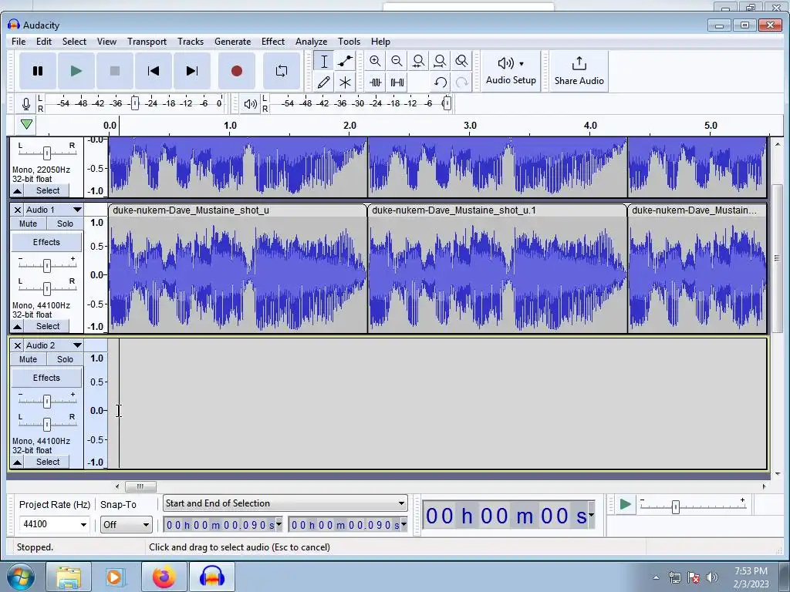Image resolution: width=790 pixels, height=592 pixels.
Task: Open the Tracks menu
Action: [191, 42]
